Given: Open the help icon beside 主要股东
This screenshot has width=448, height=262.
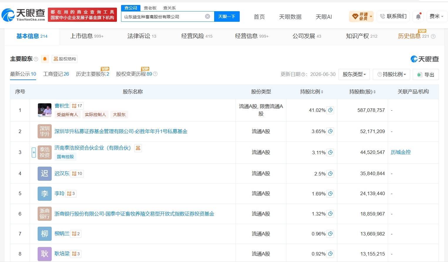Looking at the screenshot, I should click(x=36, y=59).
